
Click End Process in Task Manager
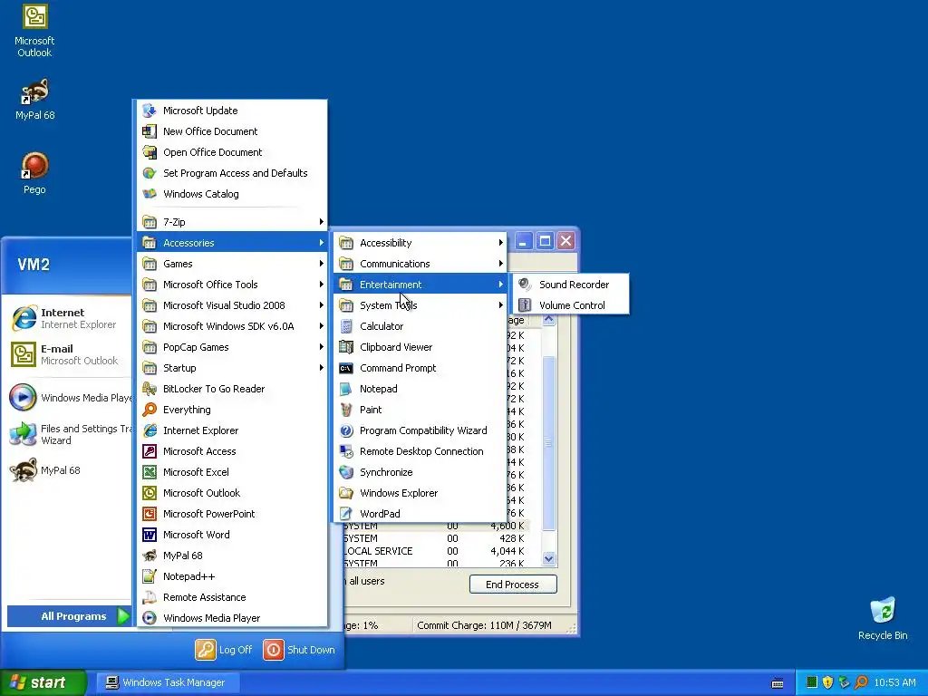tap(513, 585)
